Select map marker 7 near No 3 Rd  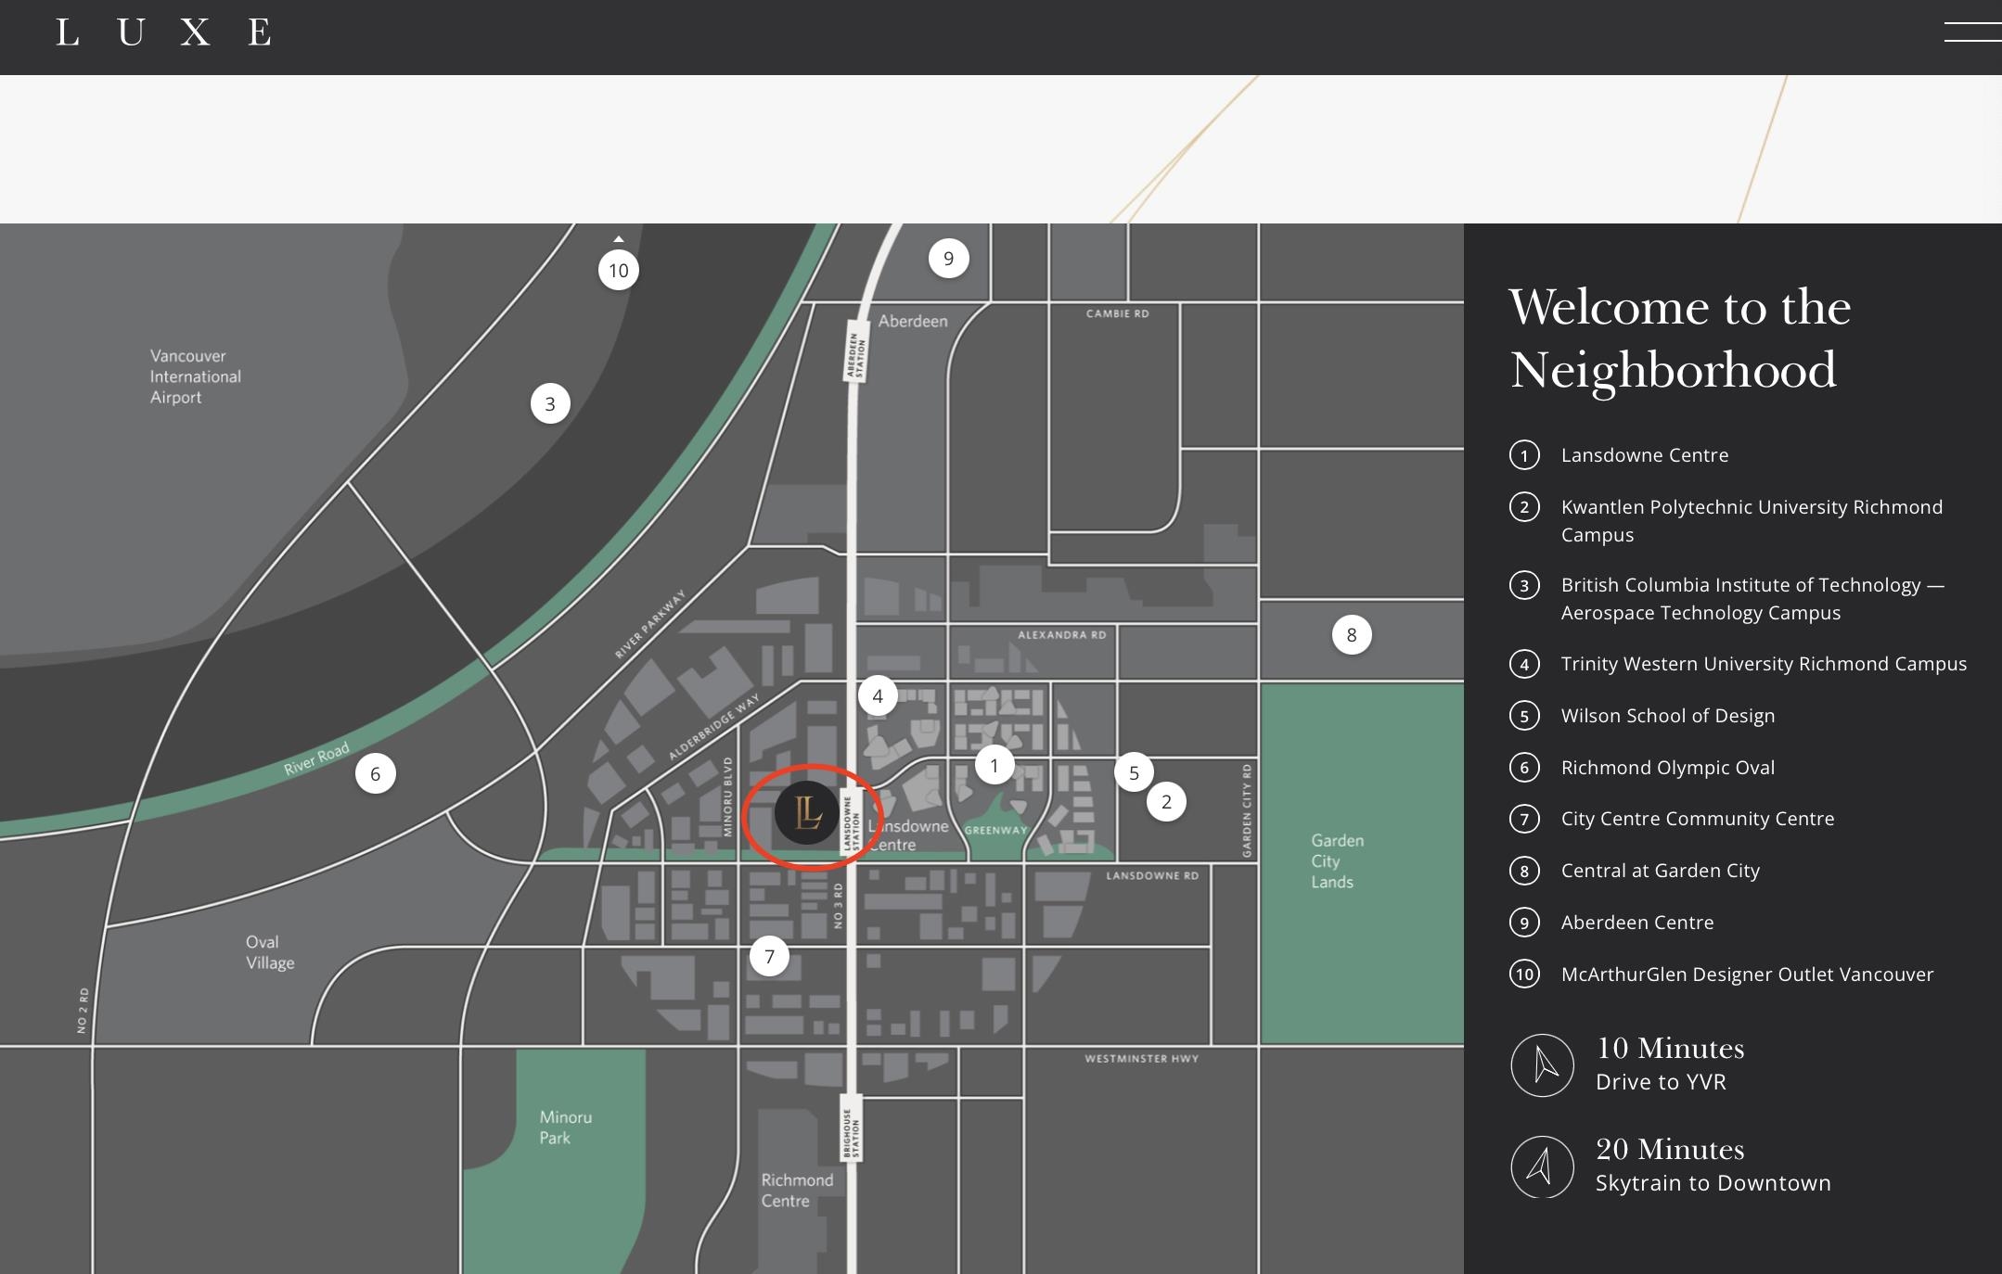769,956
